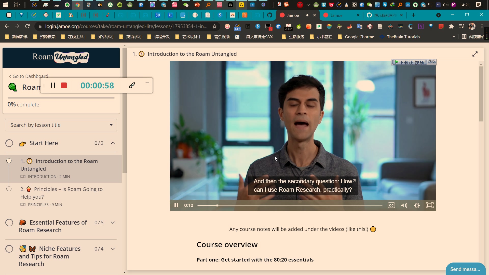This screenshot has height=275, width=489.
Task: Enter video fullscreen mode
Action: tap(430, 205)
